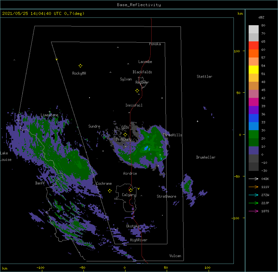Click the 0.7(deg) elevation angle text
Viewport: 278px width, 272px height.
(x=74, y=14)
